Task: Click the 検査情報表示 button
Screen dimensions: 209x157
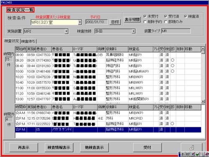Action: tap(59, 147)
